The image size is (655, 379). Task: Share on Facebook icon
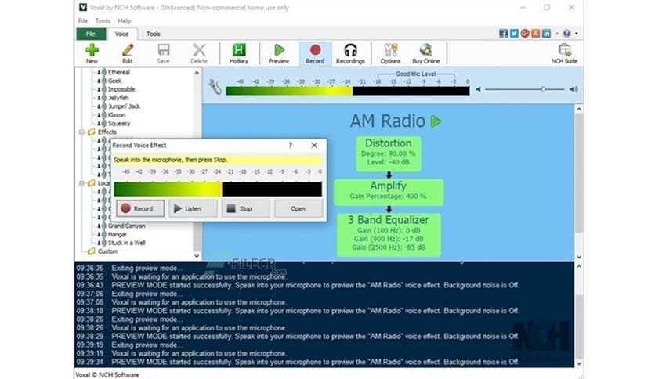[503, 34]
